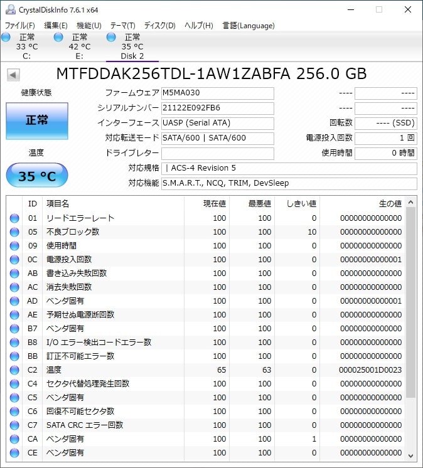
Task: Open the 機能(U) menu
Action: (x=89, y=26)
